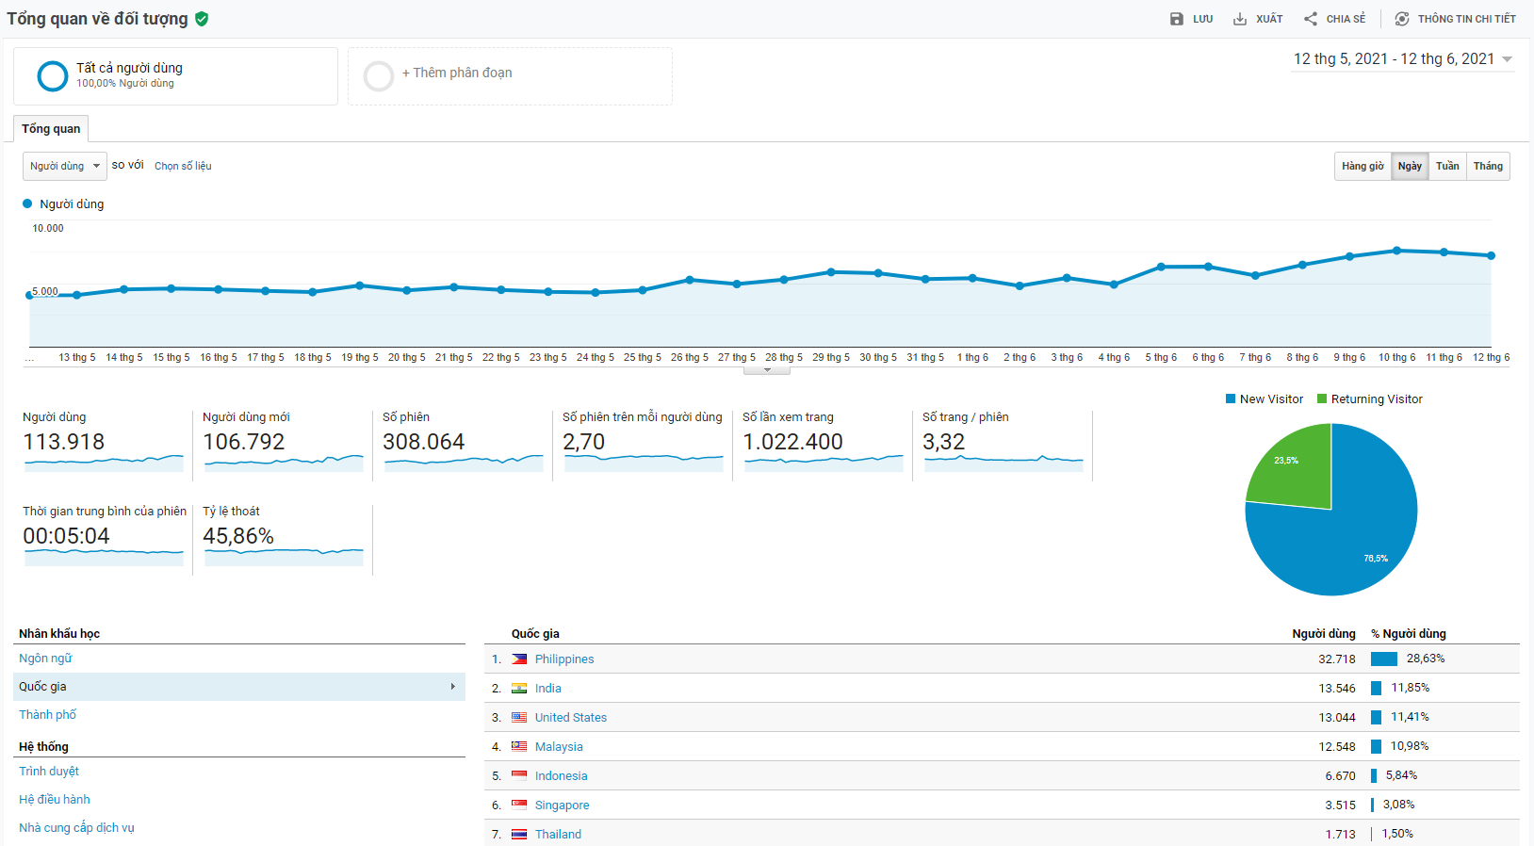
Task: Switch chart granularity to Tuần
Action: click(x=1447, y=167)
